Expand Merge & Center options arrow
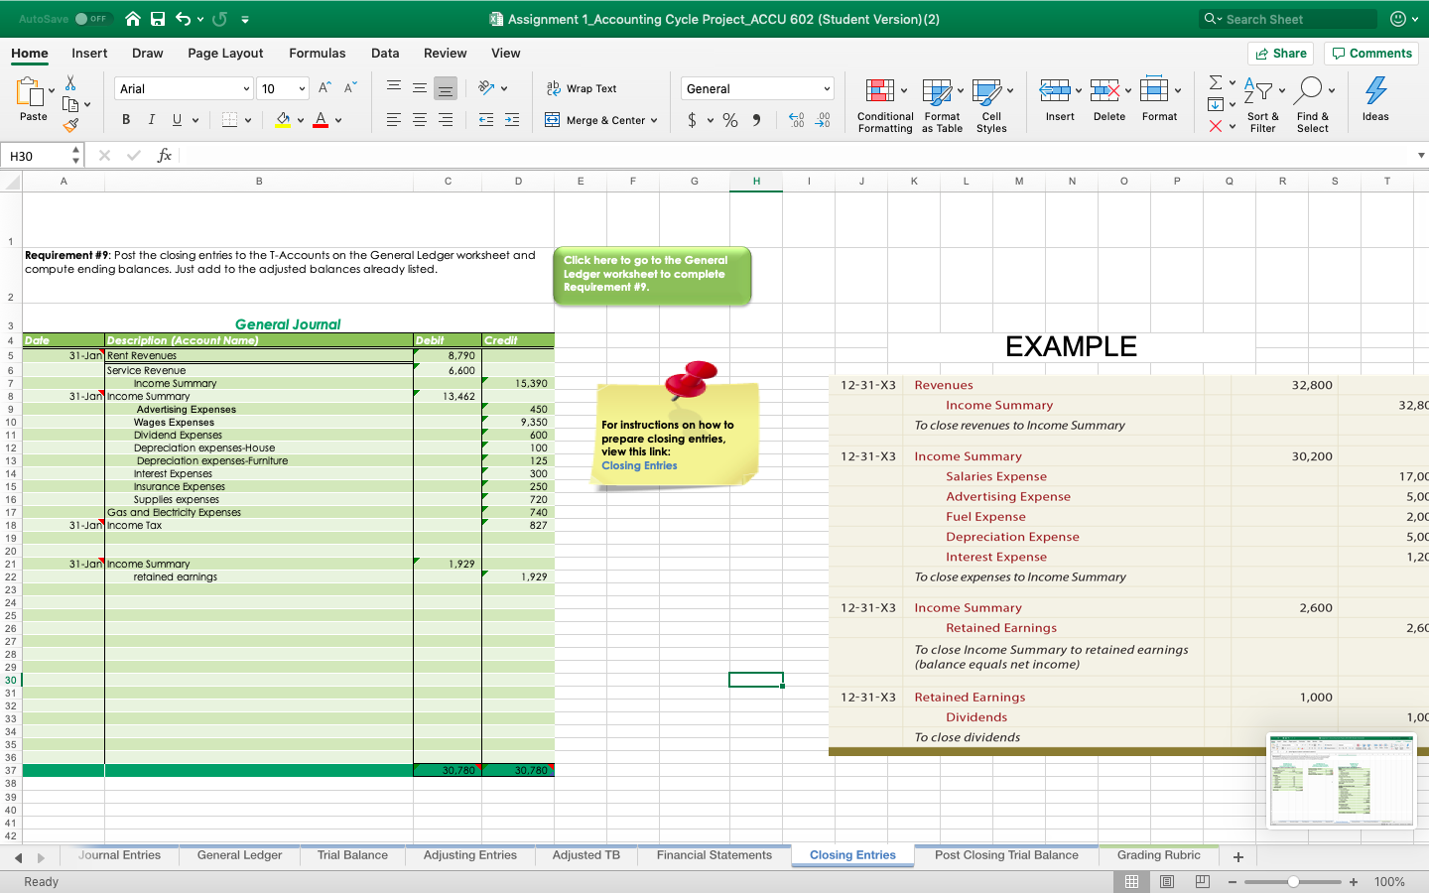The width and height of the screenshot is (1429, 893). click(x=654, y=120)
